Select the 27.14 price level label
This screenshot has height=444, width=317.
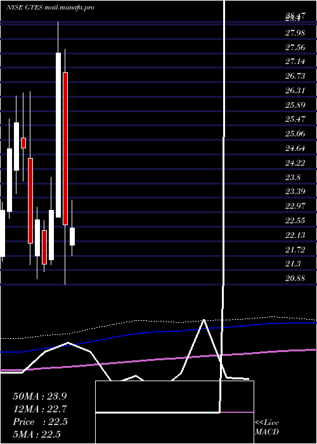(x=295, y=62)
